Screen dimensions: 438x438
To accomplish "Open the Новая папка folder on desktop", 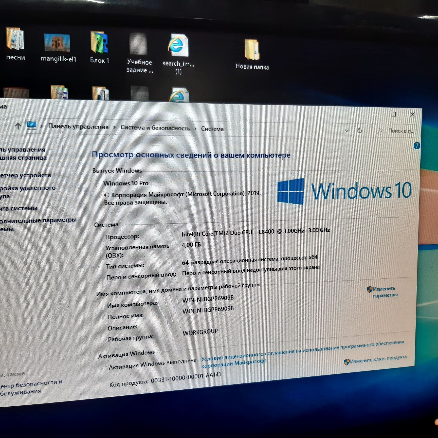I will pos(252,54).
